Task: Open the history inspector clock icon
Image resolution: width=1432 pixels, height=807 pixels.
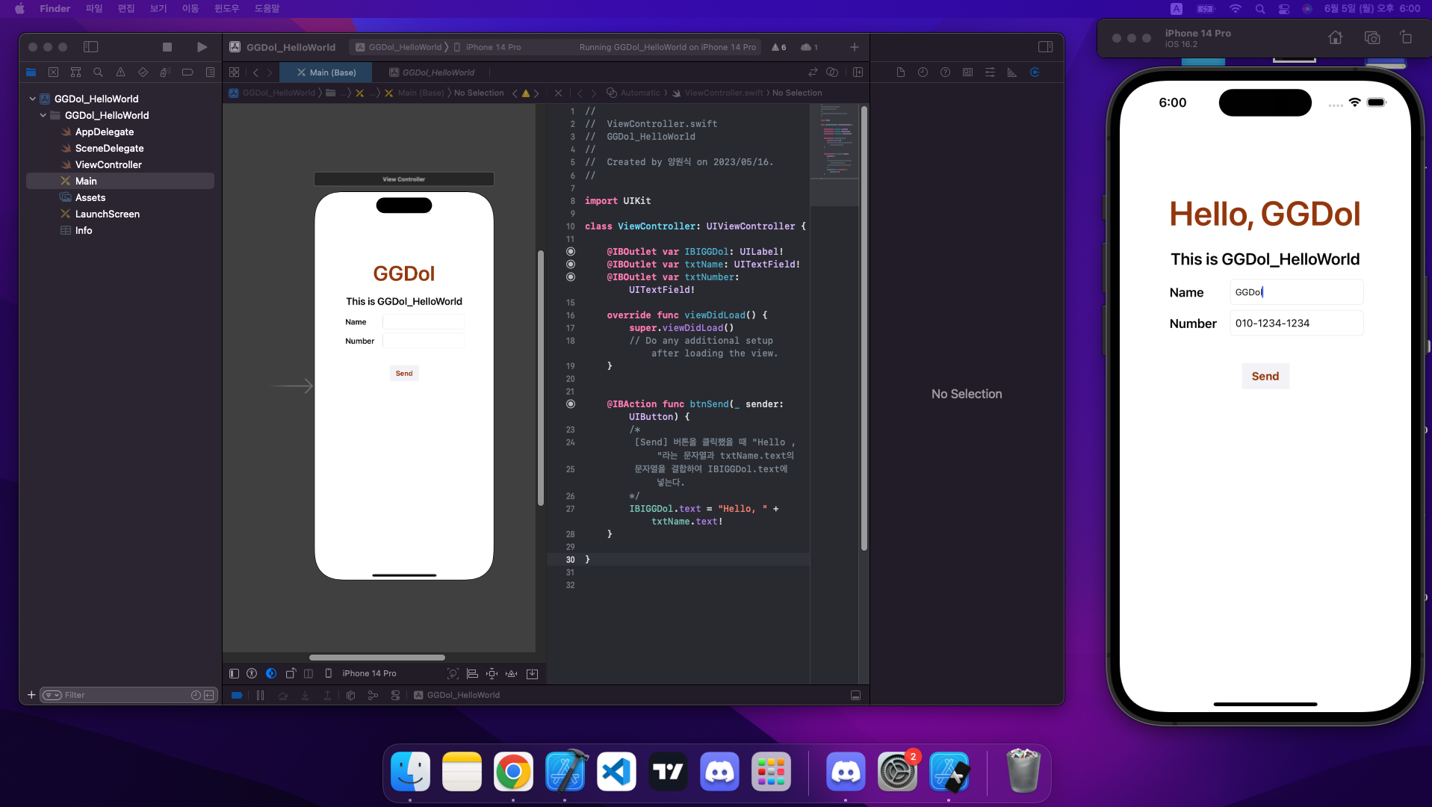Action: [923, 72]
